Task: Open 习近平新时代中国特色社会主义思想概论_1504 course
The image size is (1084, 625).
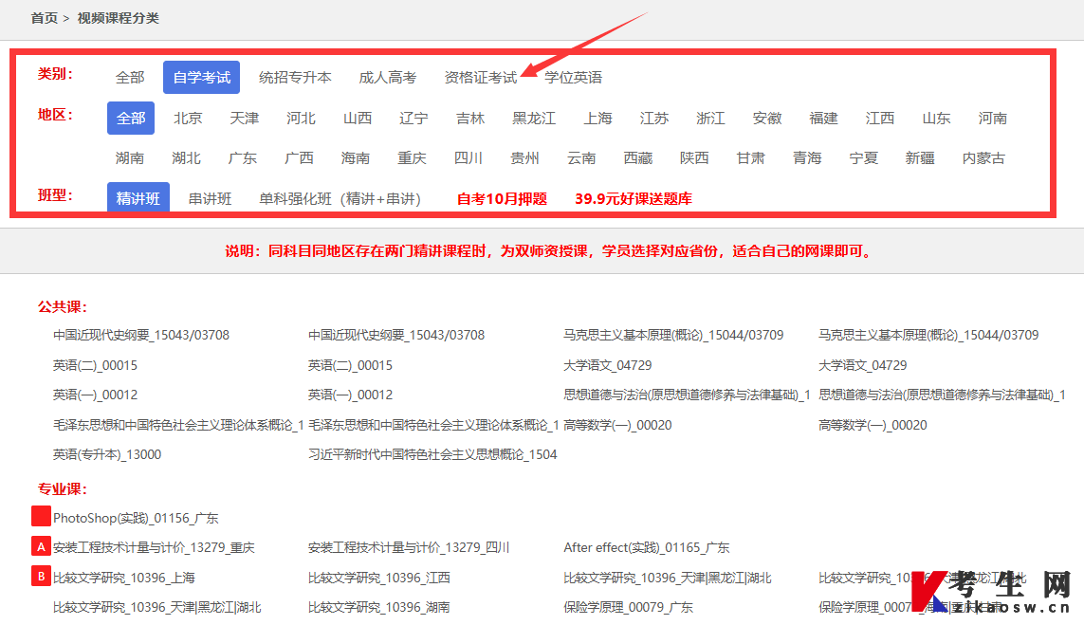Action: tap(432, 454)
